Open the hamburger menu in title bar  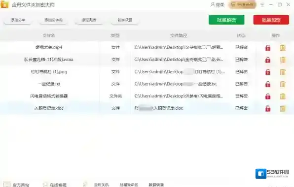click(x=262, y=4)
